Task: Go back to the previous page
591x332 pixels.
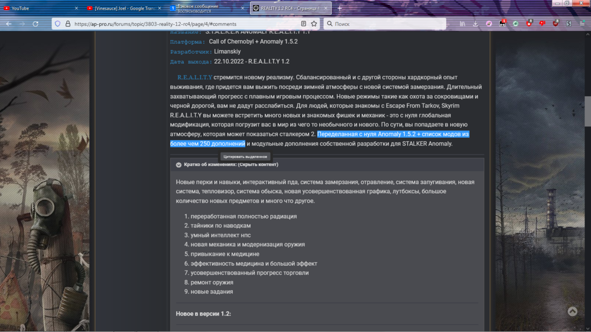Action: coord(8,24)
